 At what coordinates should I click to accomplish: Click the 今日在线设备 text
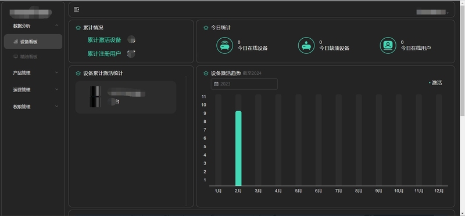pyautogui.click(x=253, y=48)
